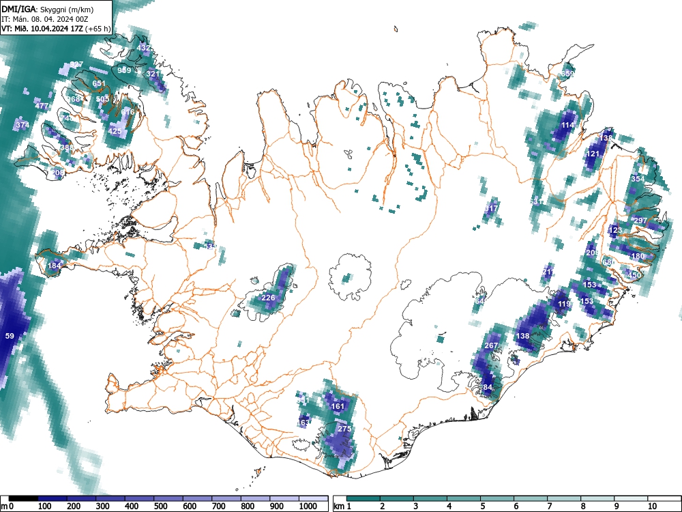Image resolution: width=682 pixels, height=512 pixels.
Task: Select the dark teal 1–2 km legend swatch
Action: [364, 498]
